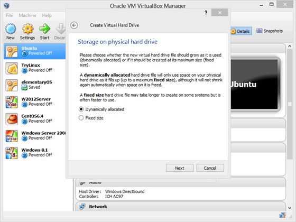
Task: Click the New virtual machine icon
Action: 11,29
